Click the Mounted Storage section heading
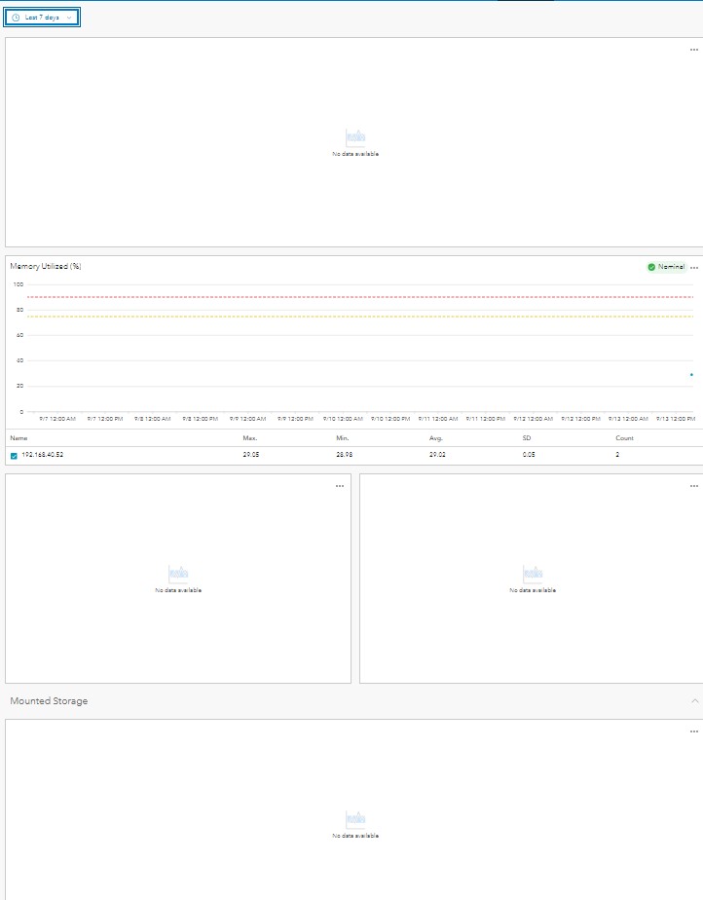The height and width of the screenshot is (900, 703). pyautogui.click(x=49, y=701)
